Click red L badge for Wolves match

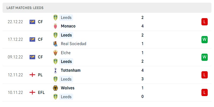tap(205, 92)
